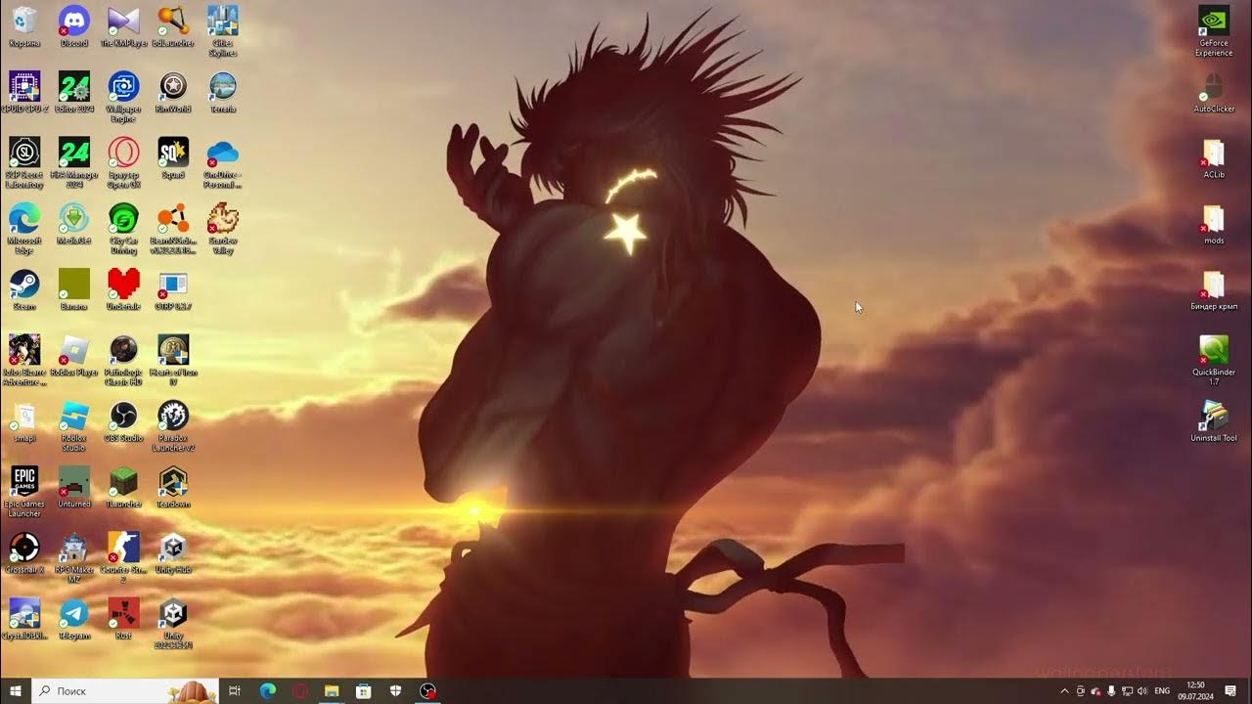1252x704 pixels.
Task: Select the AutoClicker icon
Action: pyautogui.click(x=1214, y=92)
